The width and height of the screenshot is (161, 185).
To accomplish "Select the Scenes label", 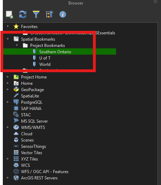I will tap(27, 140).
